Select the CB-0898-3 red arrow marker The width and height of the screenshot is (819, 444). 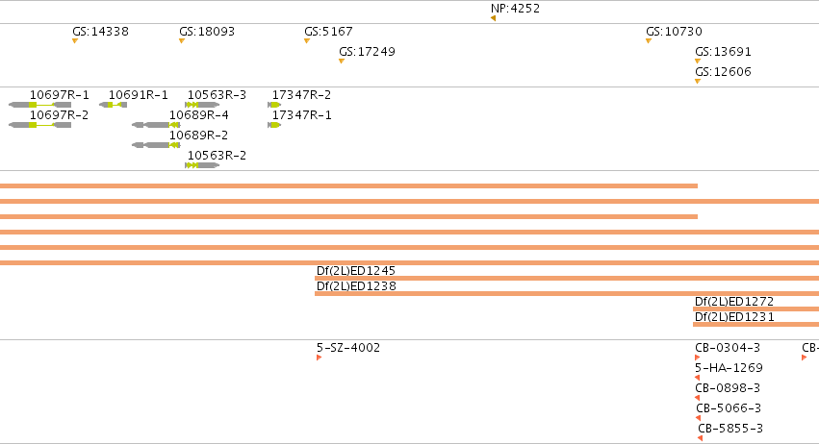click(698, 398)
